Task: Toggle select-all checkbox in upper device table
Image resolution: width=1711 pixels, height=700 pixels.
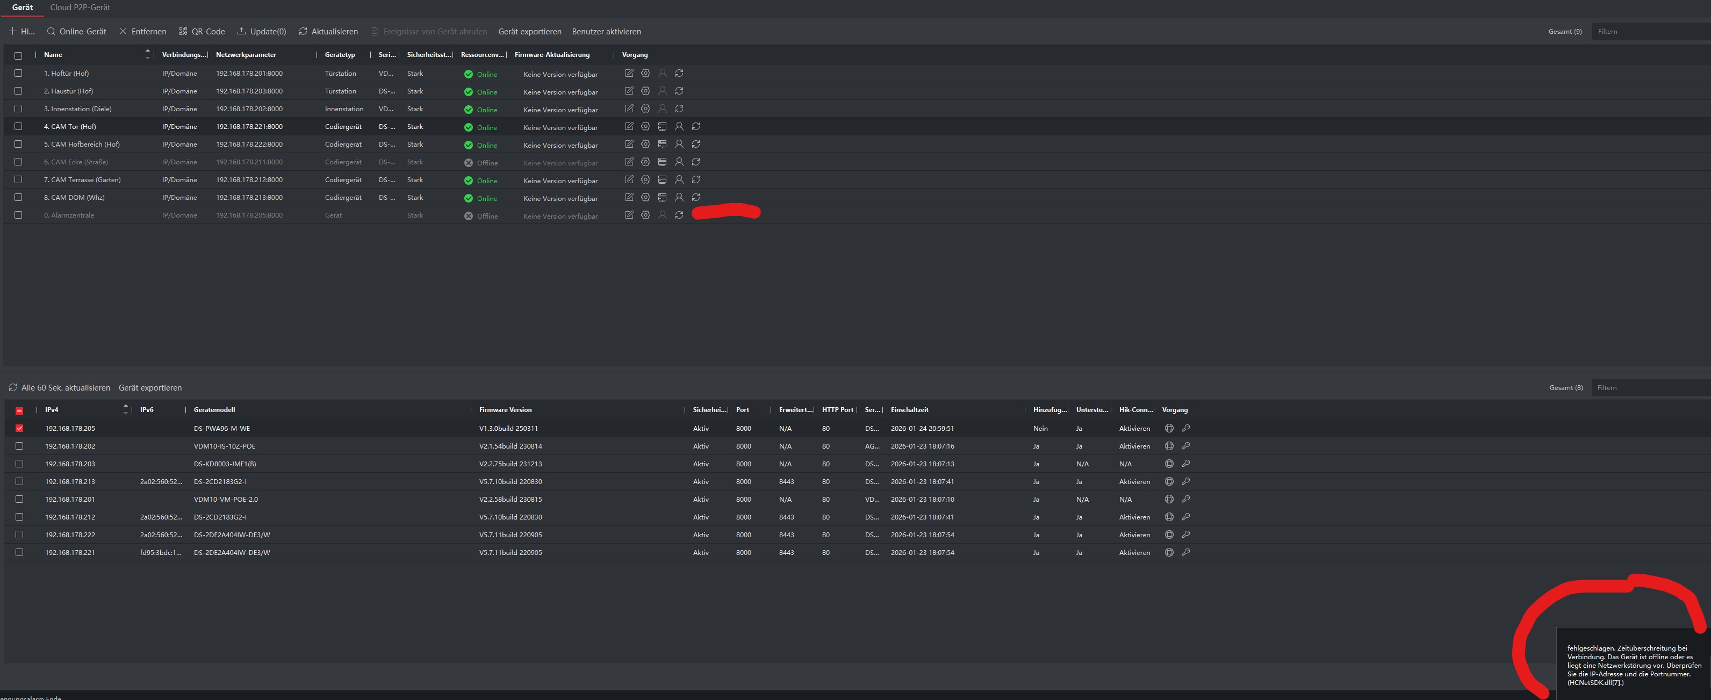Action: tap(18, 55)
